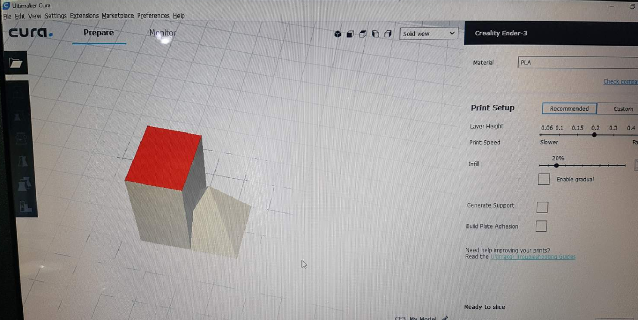Select the Mirror tool in left toolbar
This screenshot has height=320, width=638.
point(22,161)
